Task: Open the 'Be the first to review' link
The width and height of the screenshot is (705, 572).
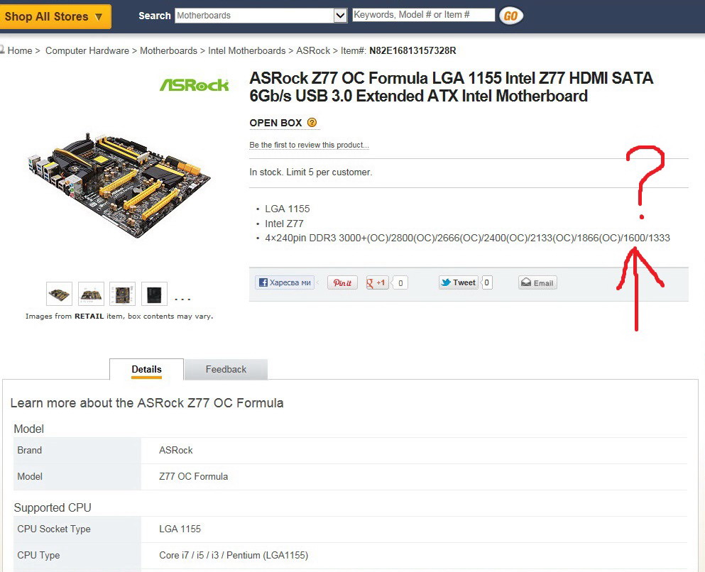Action: (309, 145)
